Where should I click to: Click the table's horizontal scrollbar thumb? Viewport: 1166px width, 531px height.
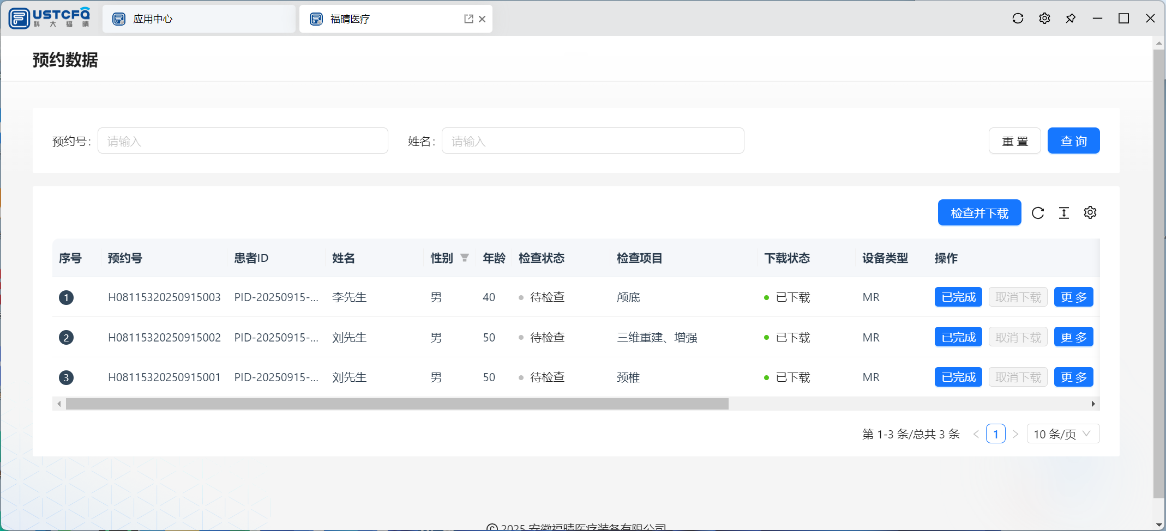397,404
